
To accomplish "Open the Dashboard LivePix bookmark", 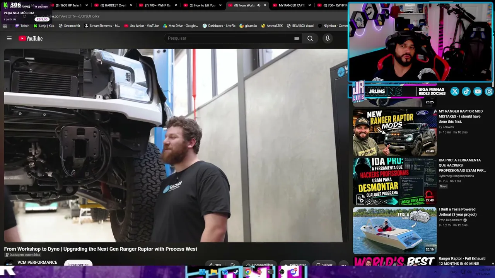I will [219, 26].
